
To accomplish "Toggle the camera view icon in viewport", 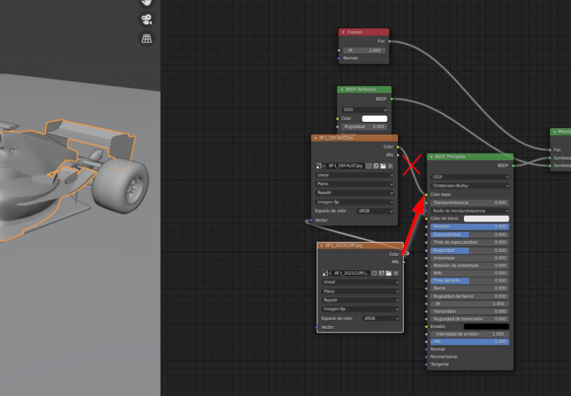I will click(146, 19).
